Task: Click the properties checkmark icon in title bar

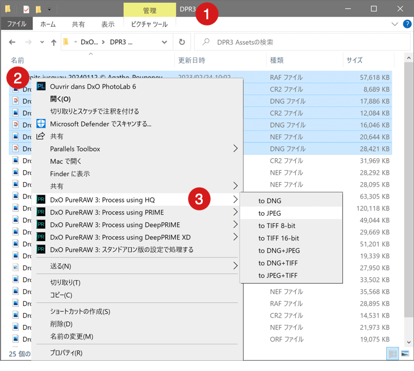Action: pos(26,10)
